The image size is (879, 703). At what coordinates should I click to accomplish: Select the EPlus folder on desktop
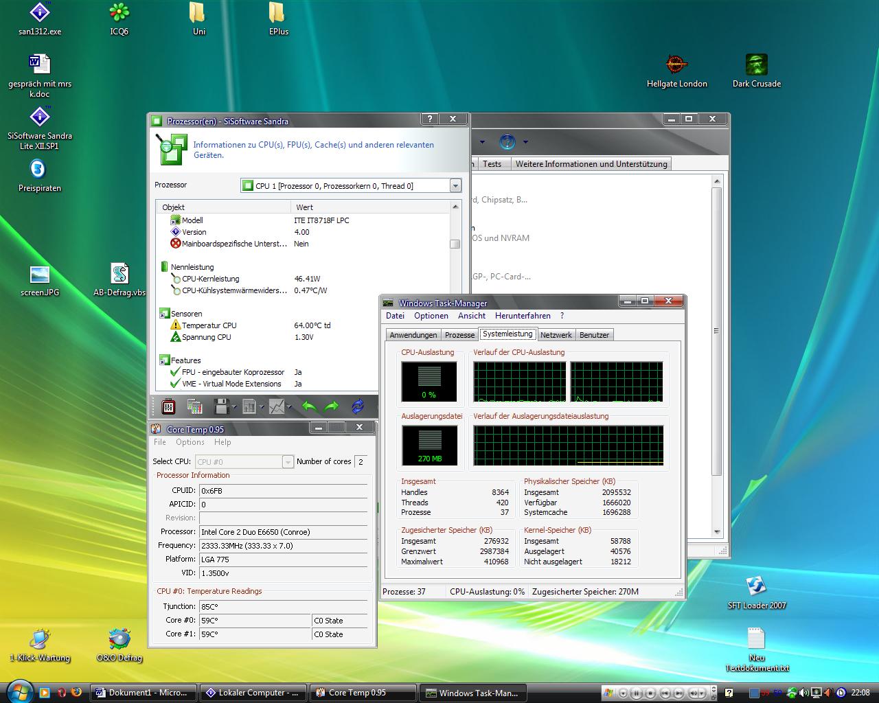click(x=278, y=19)
